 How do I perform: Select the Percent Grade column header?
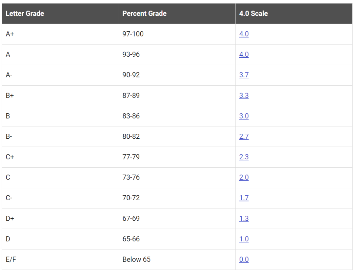[x=177, y=14]
